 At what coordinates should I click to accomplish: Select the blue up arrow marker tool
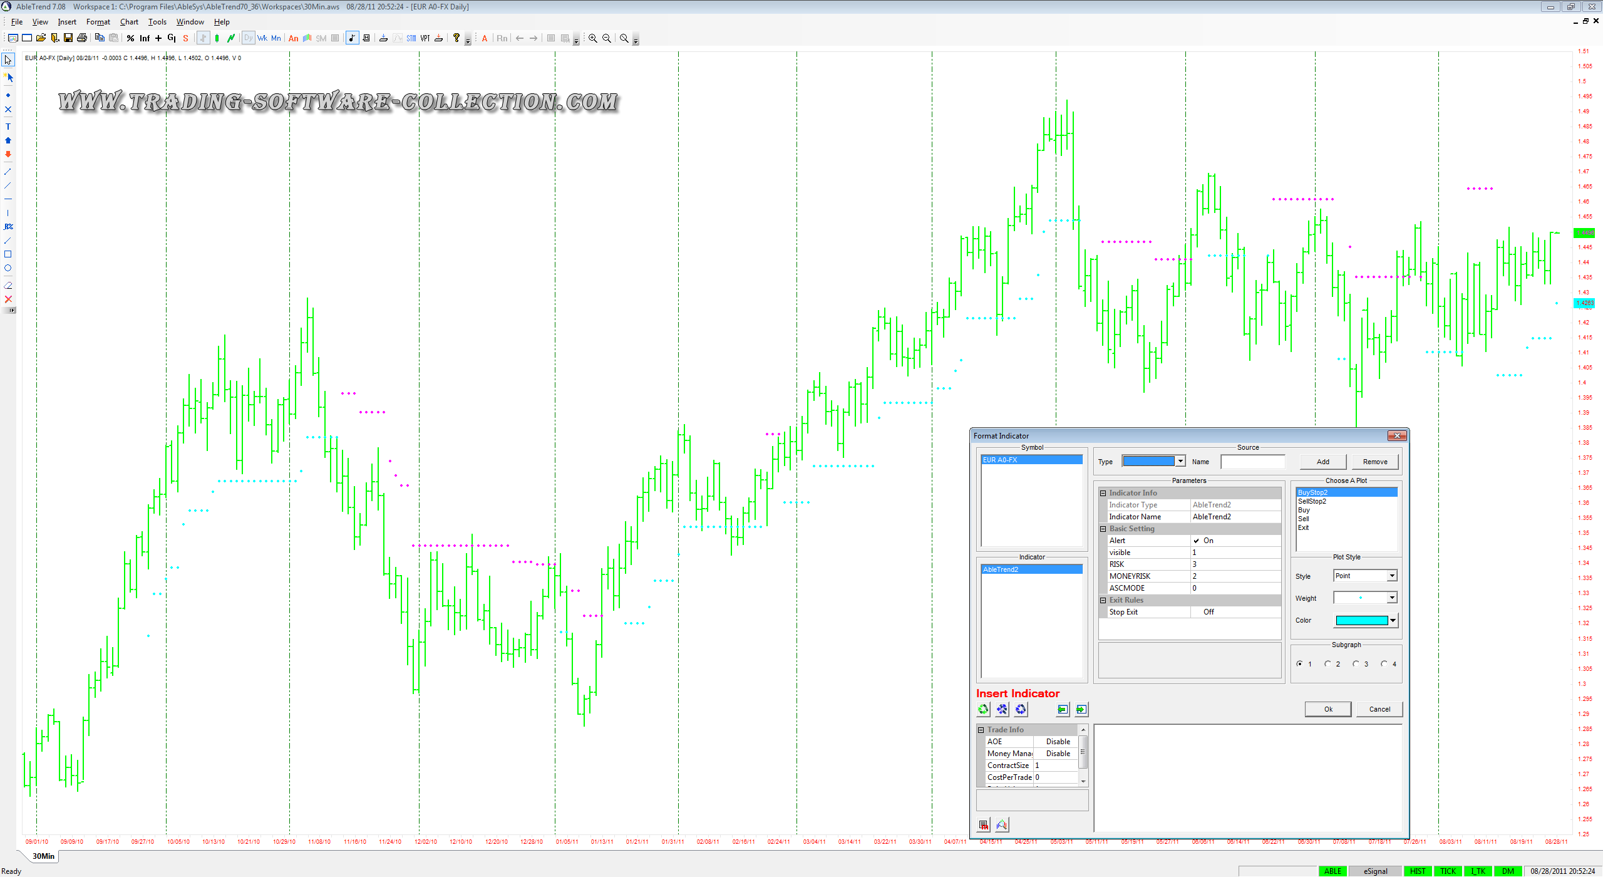pos(8,140)
